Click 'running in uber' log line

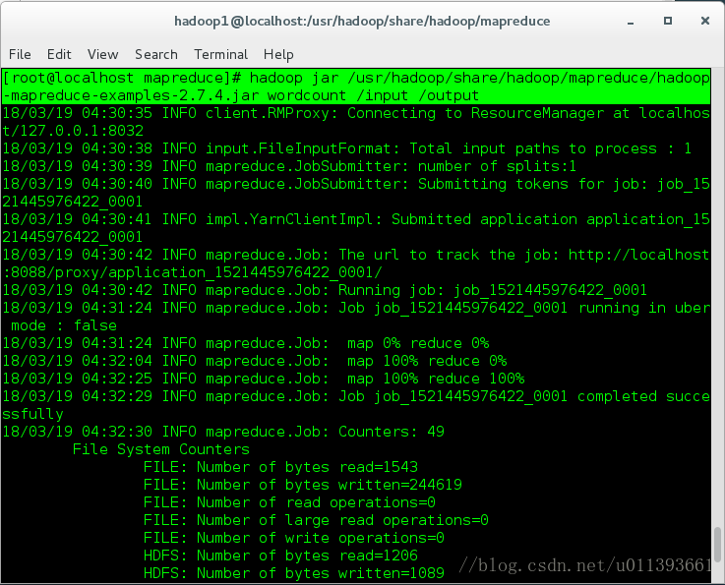356,308
